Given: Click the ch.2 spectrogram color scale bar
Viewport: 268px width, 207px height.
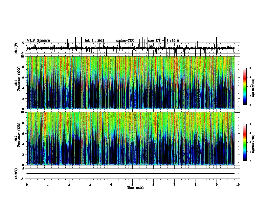Looking at the screenshot, I should coord(245,142).
